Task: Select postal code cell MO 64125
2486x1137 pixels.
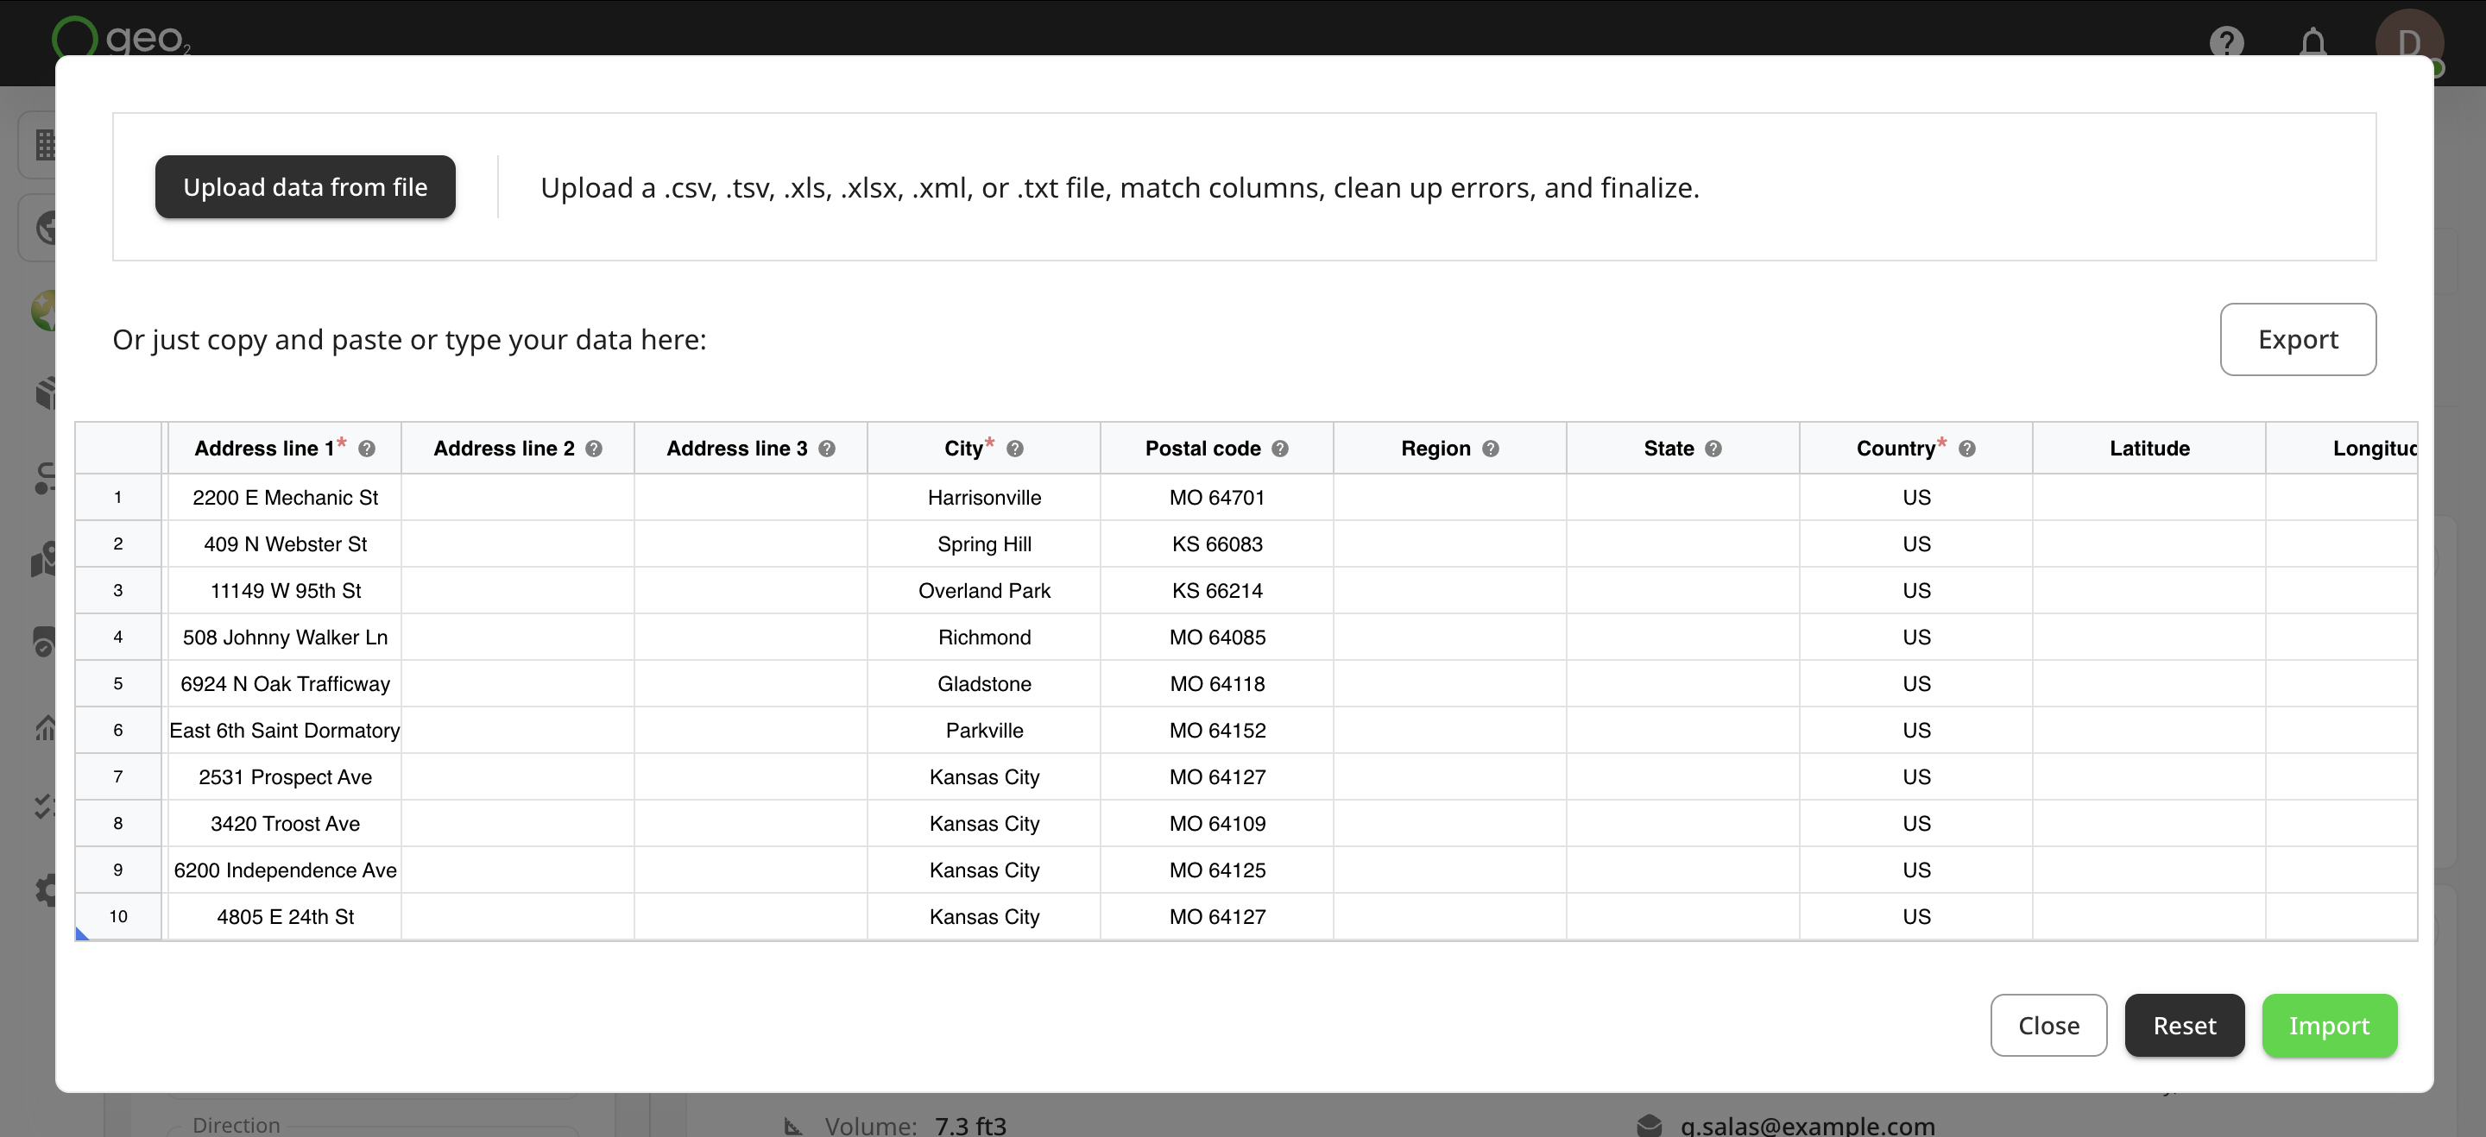Action: 1217,870
